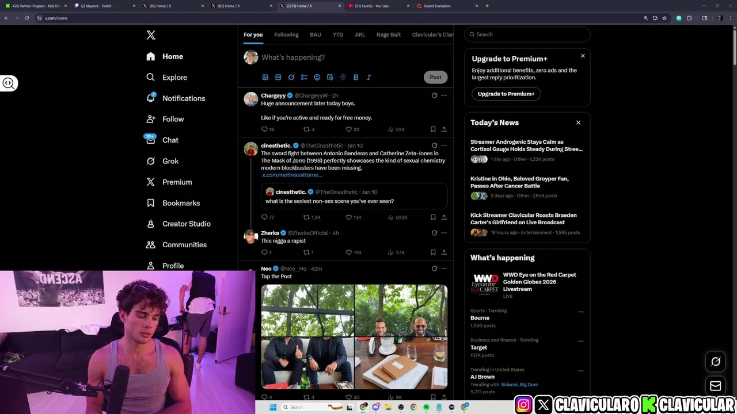Switch to the Following timeline tab

coord(286,34)
